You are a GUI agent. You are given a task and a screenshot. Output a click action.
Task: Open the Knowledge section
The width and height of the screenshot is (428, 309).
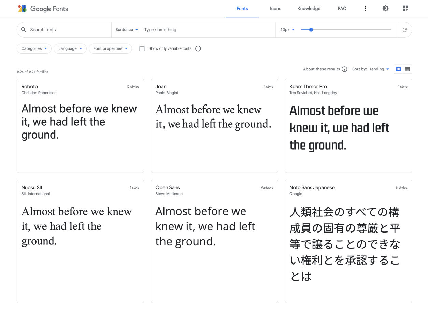[309, 8]
